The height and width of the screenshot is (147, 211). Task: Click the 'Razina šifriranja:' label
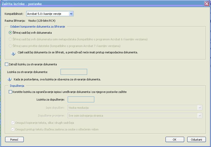tap(15, 21)
